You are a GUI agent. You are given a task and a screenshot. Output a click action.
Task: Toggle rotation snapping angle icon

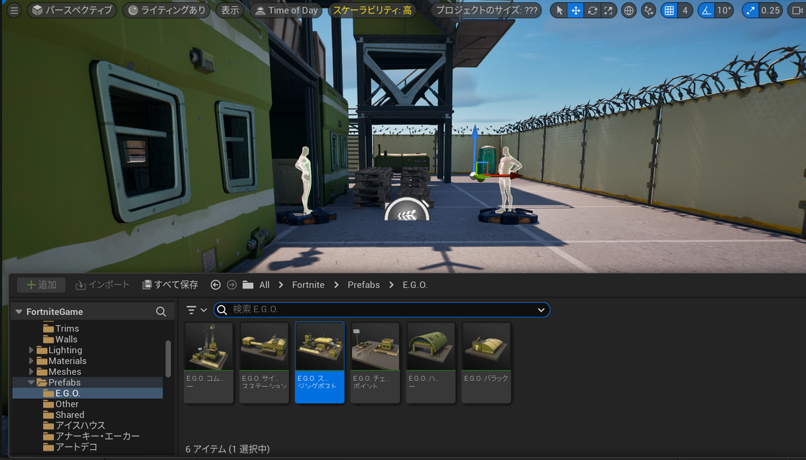click(706, 10)
